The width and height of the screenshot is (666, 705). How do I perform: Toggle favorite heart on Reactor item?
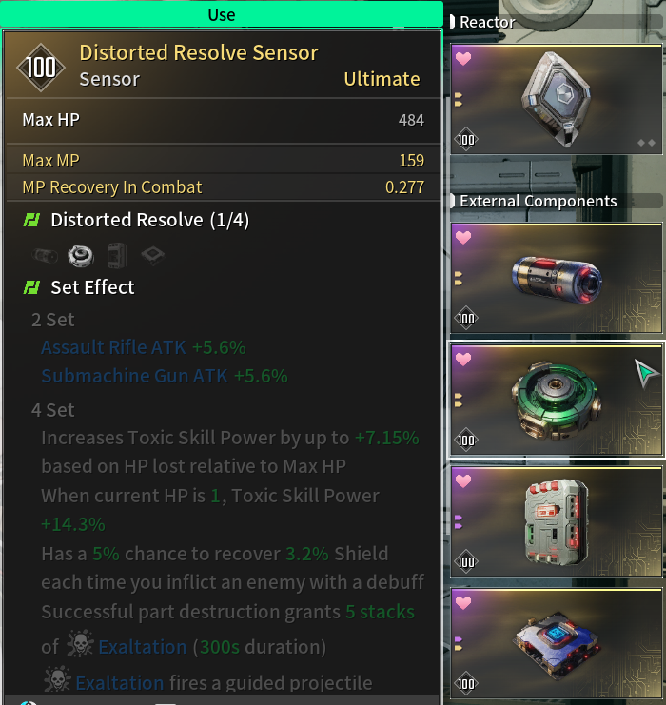point(463,58)
